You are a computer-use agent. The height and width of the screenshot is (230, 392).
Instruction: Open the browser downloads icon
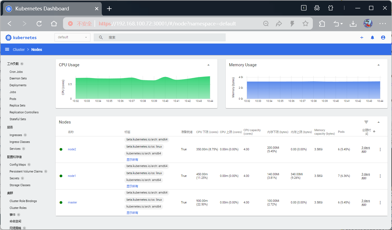[353, 24]
